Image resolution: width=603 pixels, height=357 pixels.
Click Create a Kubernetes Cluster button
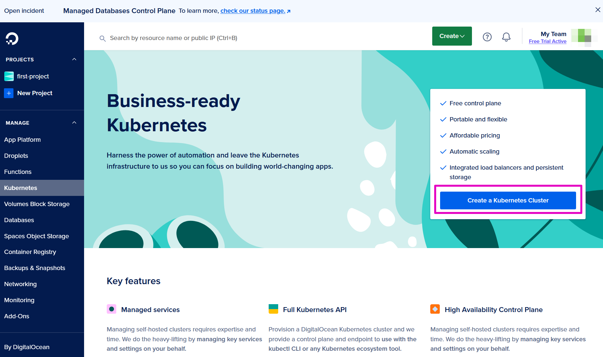coord(508,200)
